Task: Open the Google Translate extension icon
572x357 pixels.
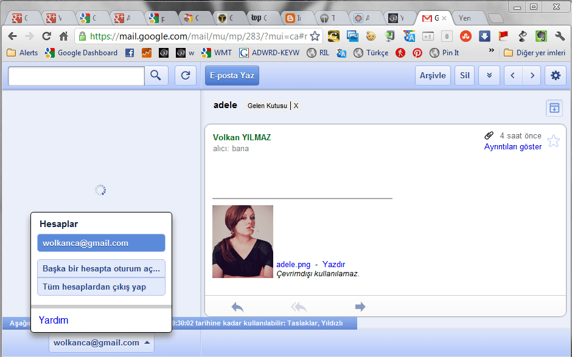Action: 409,36
